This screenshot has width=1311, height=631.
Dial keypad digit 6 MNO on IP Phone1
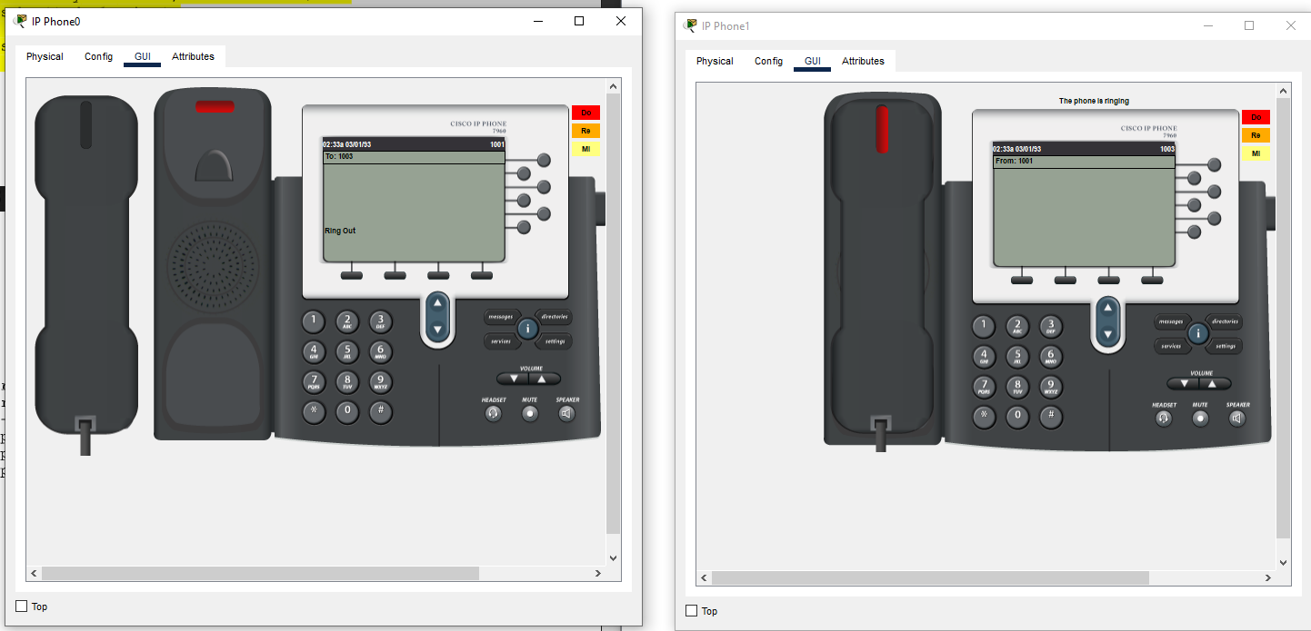[1050, 356]
